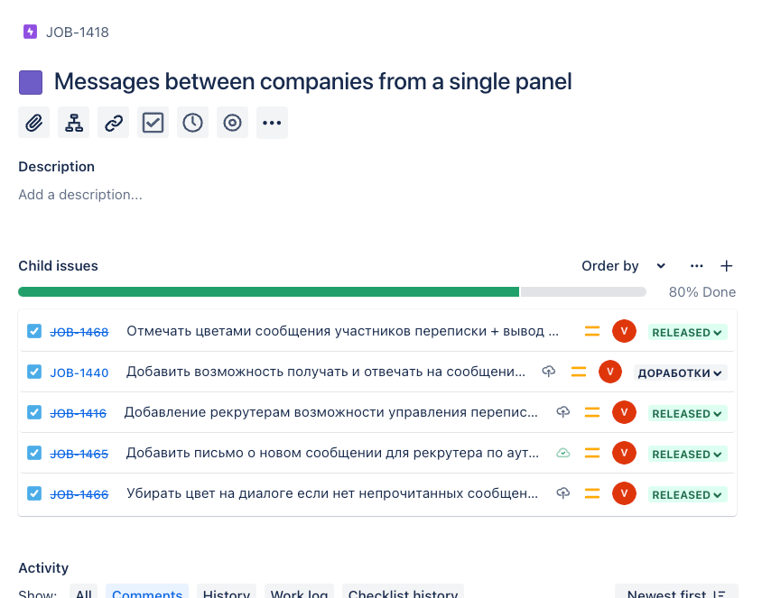Toggle checkbox for JOB-1416
Screen dimensions: 762x598
(34, 412)
